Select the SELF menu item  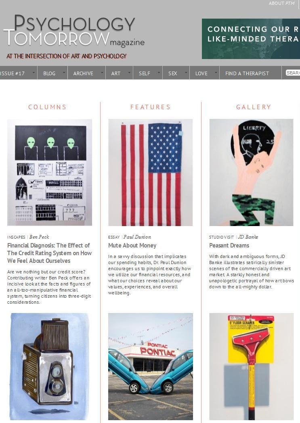pyautogui.click(x=144, y=73)
